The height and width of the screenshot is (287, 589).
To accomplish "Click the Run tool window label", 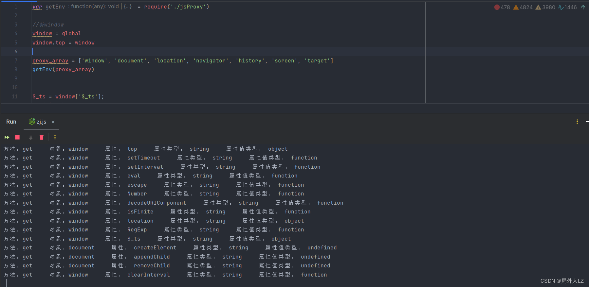I will (x=11, y=122).
